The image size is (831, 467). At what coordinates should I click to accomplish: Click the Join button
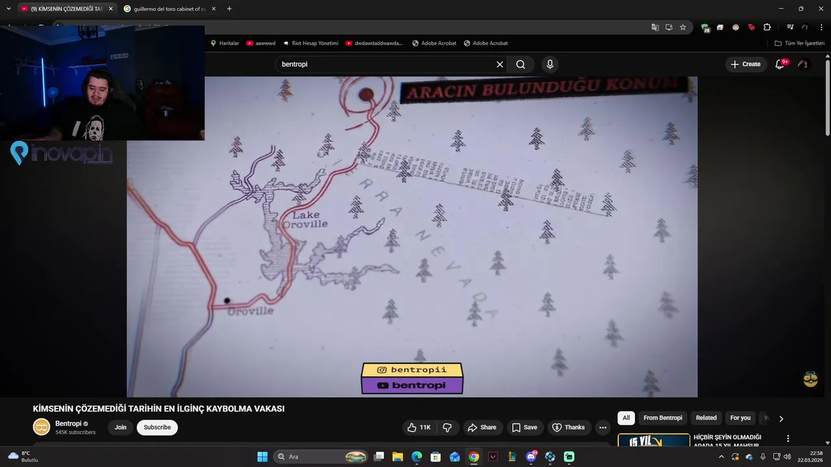121,427
